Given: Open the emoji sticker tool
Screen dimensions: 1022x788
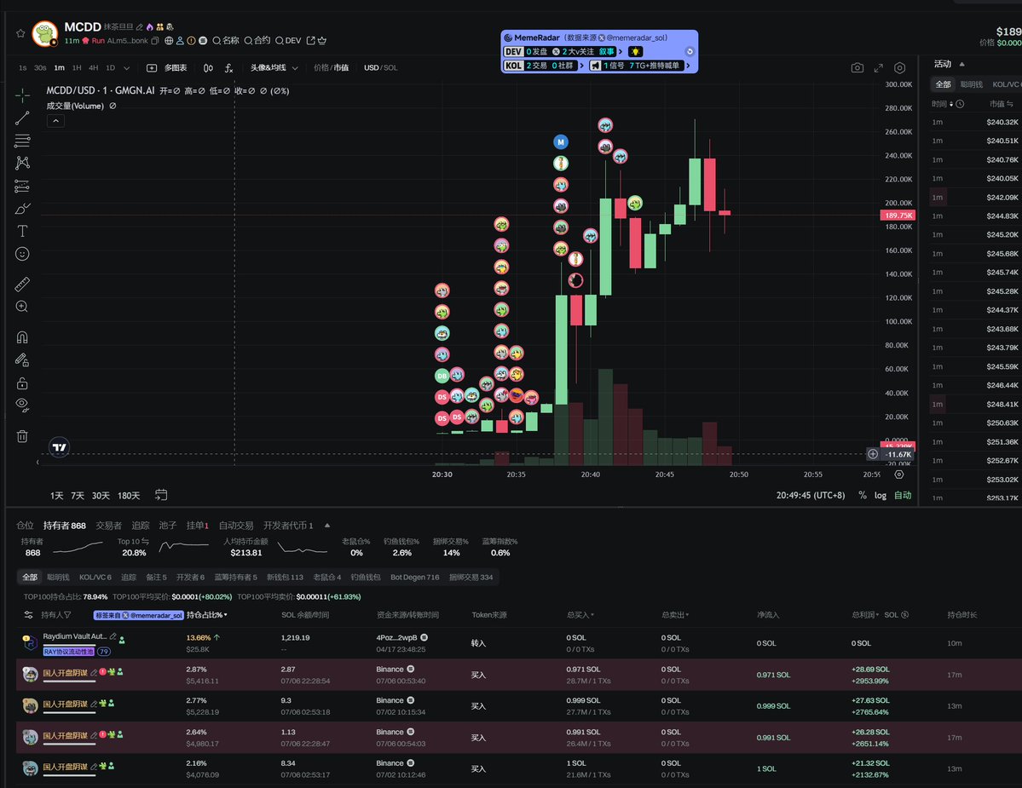Looking at the screenshot, I should tap(22, 254).
